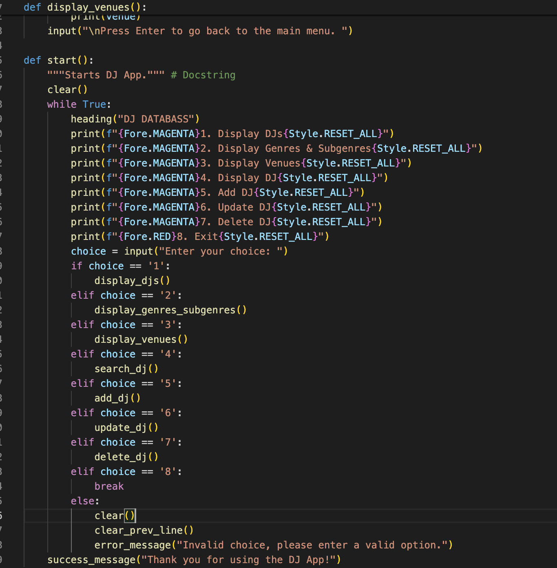Click the "else:" line
Screen dimensions: 557x568
pos(85,501)
